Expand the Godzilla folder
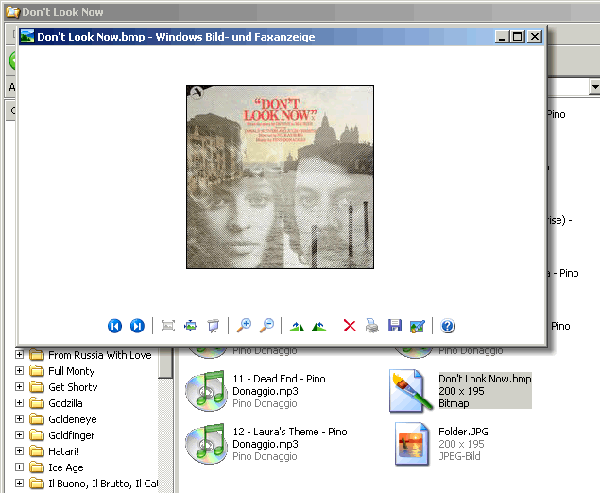The image size is (600, 493). [x=19, y=403]
